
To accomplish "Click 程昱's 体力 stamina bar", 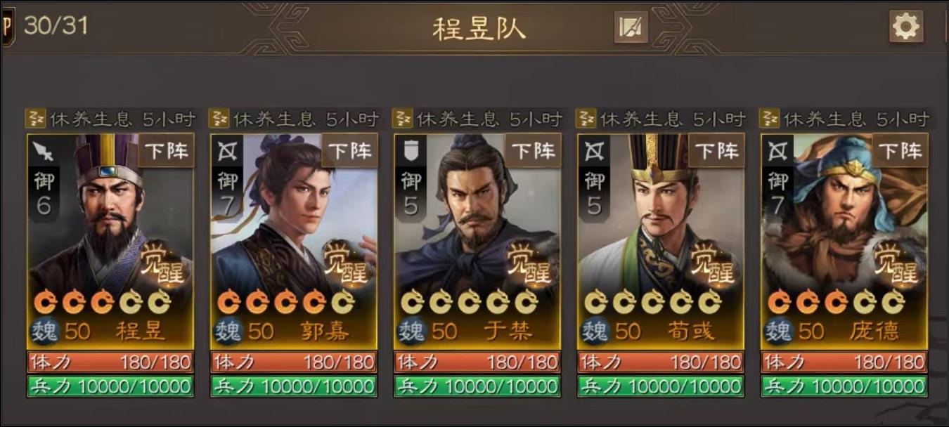I will click(110, 362).
